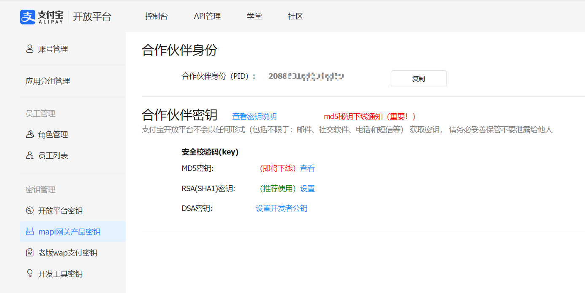Click the 账号管理 user icon
This screenshot has width=585, height=293.
[x=30, y=49]
